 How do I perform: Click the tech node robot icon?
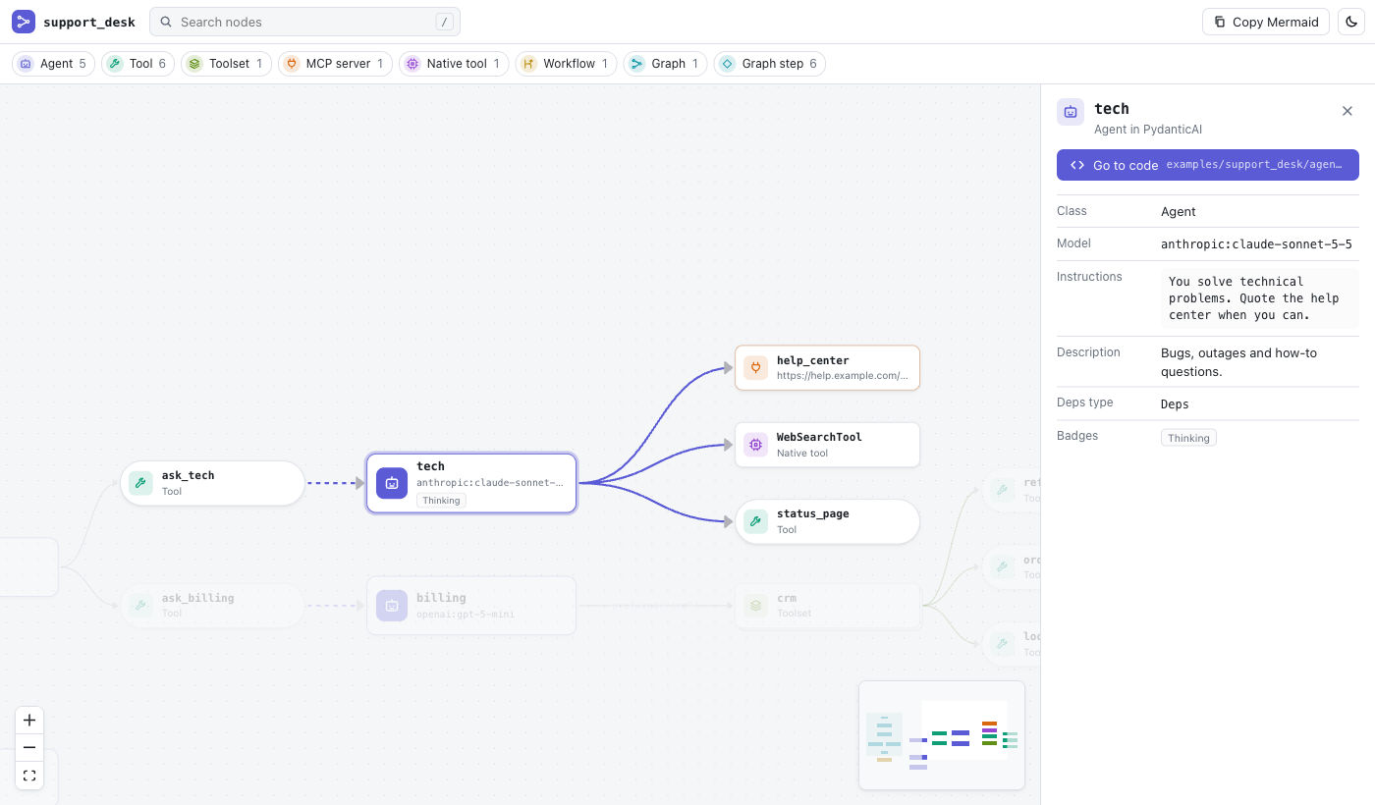click(x=392, y=483)
